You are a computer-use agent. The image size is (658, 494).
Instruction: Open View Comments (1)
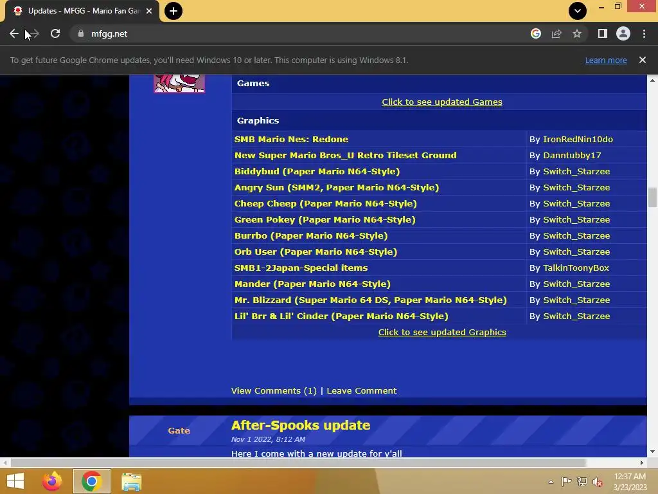click(x=274, y=390)
